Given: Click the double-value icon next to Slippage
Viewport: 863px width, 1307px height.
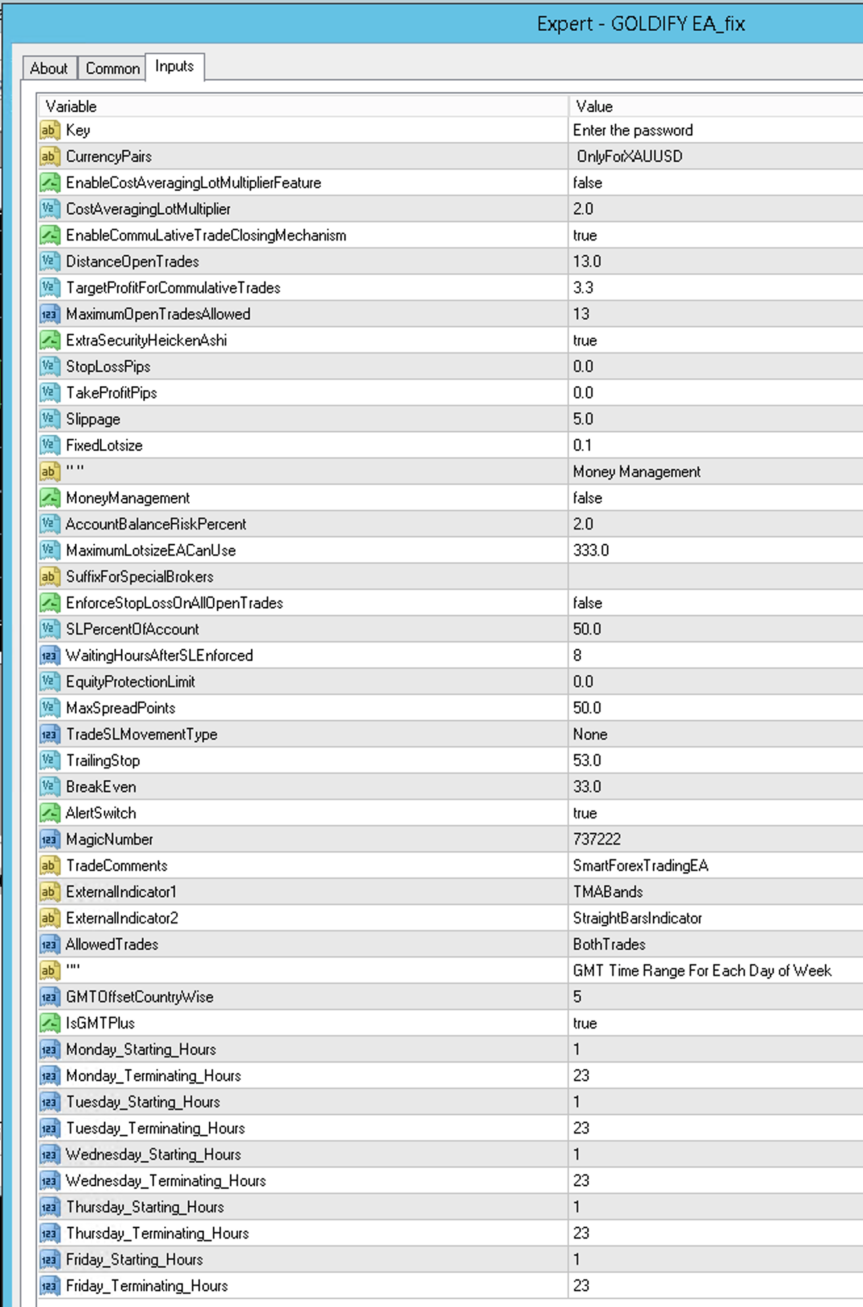Looking at the screenshot, I should click(x=50, y=419).
